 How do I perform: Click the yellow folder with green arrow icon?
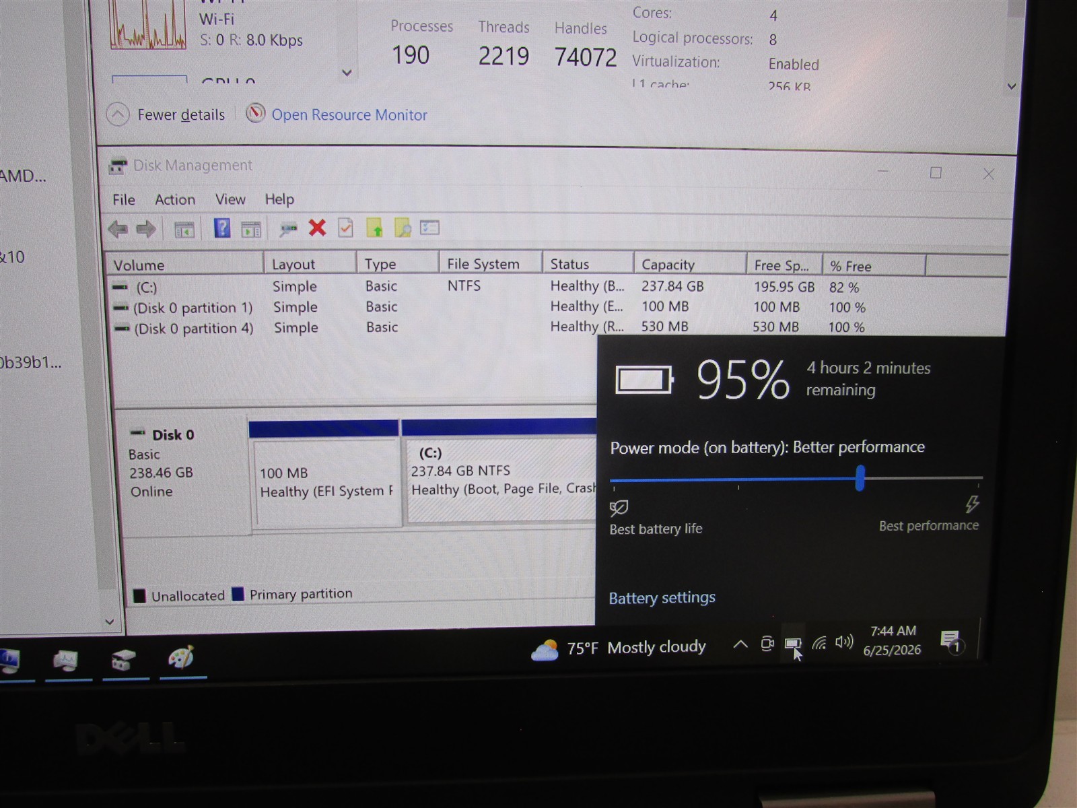[x=374, y=228]
